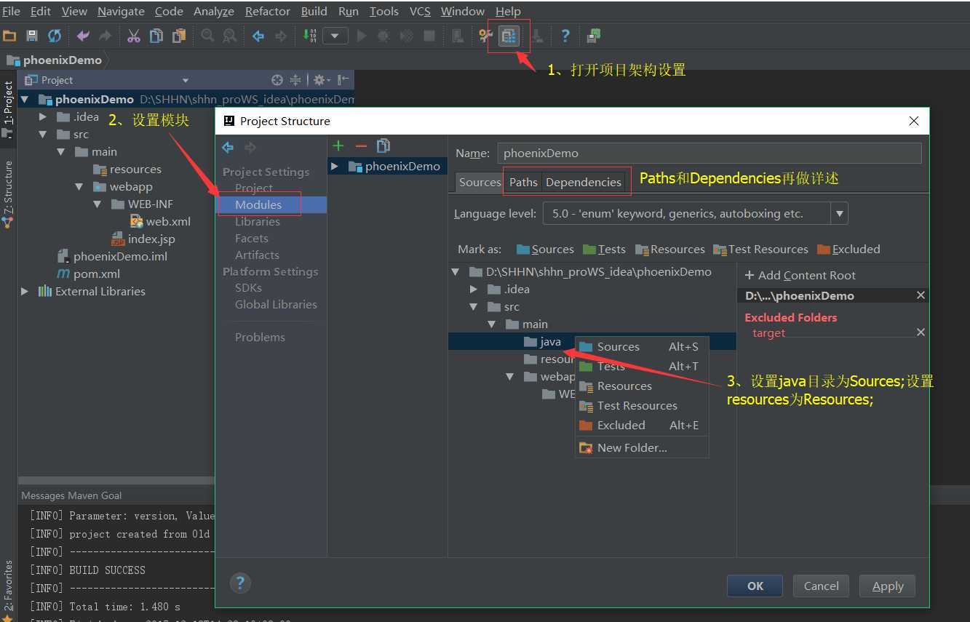Collapse the D:\SHHN content root in the dialog tree
The image size is (970, 622).
pos(456,272)
